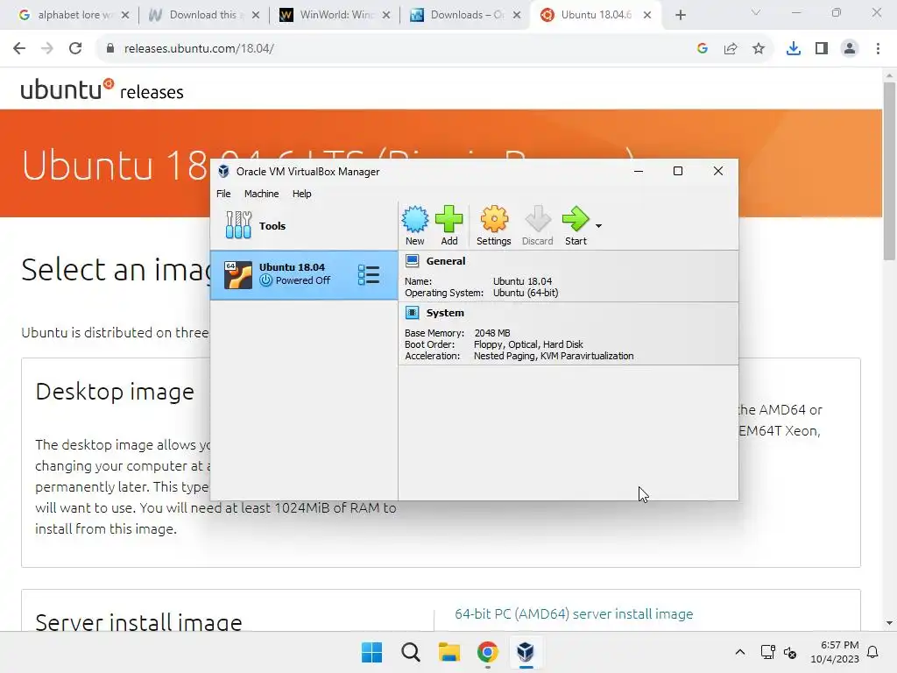
Task: Click the ubuntu releases logo
Action: [x=102, y=90]
